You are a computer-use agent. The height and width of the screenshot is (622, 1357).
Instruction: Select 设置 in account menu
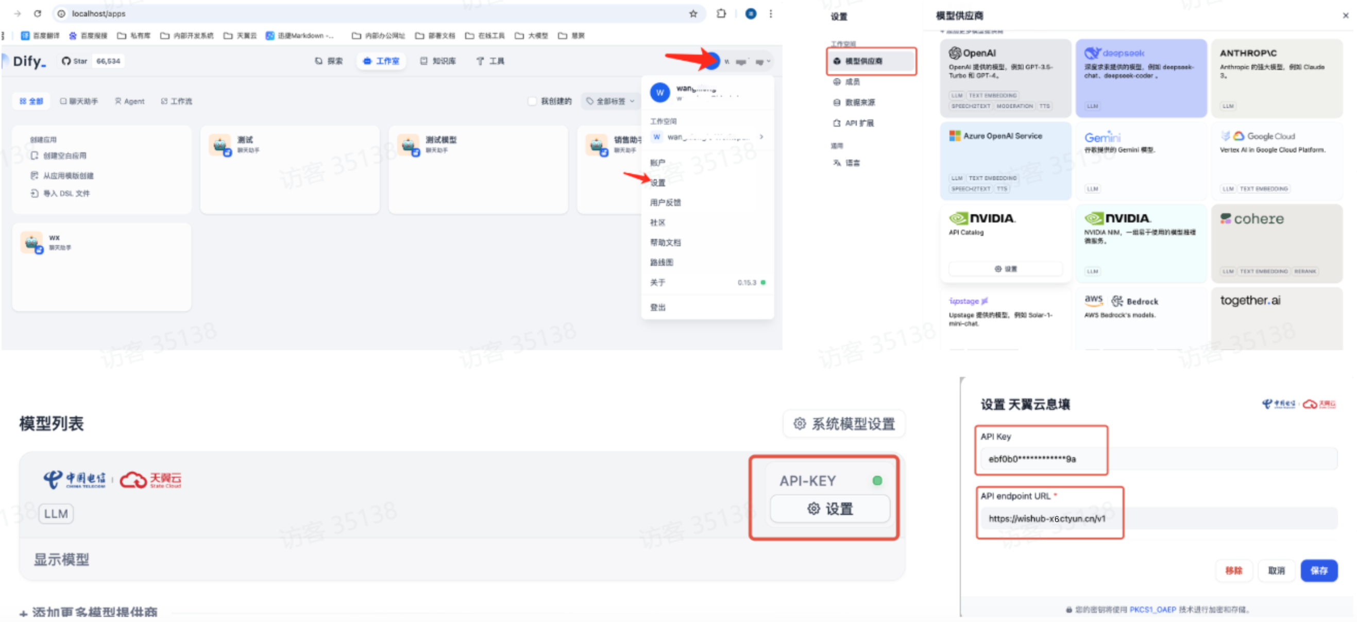click(657, 183)
